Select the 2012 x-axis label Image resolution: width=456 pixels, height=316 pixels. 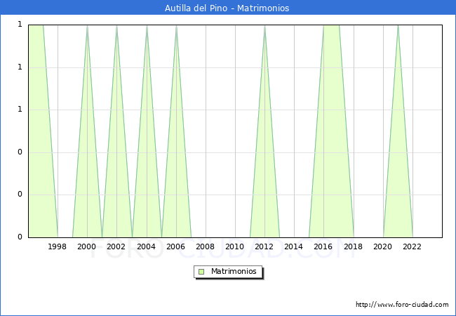coord(264,246)
